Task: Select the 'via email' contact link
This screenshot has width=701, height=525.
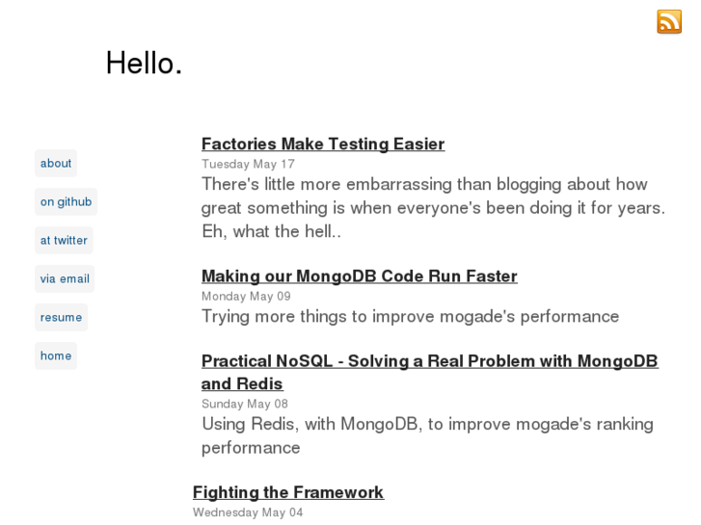Action: point(65,278)
